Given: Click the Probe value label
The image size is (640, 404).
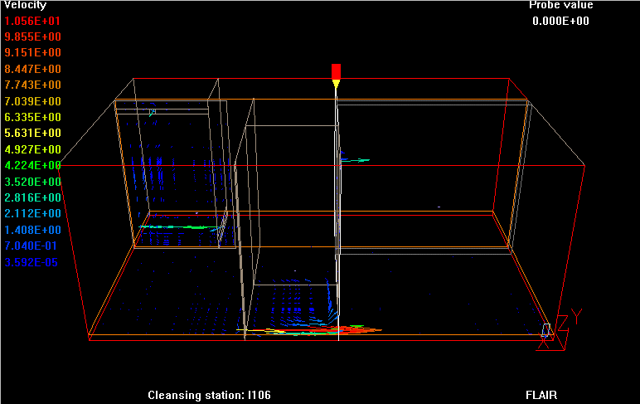Looking at the screenshot, I should [x=560, y=5].
